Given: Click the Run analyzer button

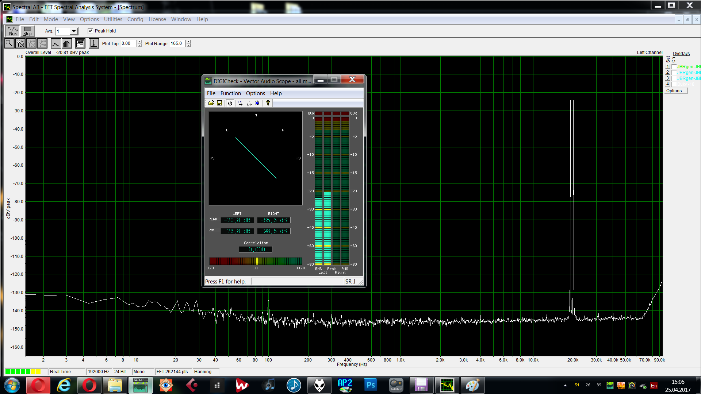Looking at the screenshot, I should 13,31.
